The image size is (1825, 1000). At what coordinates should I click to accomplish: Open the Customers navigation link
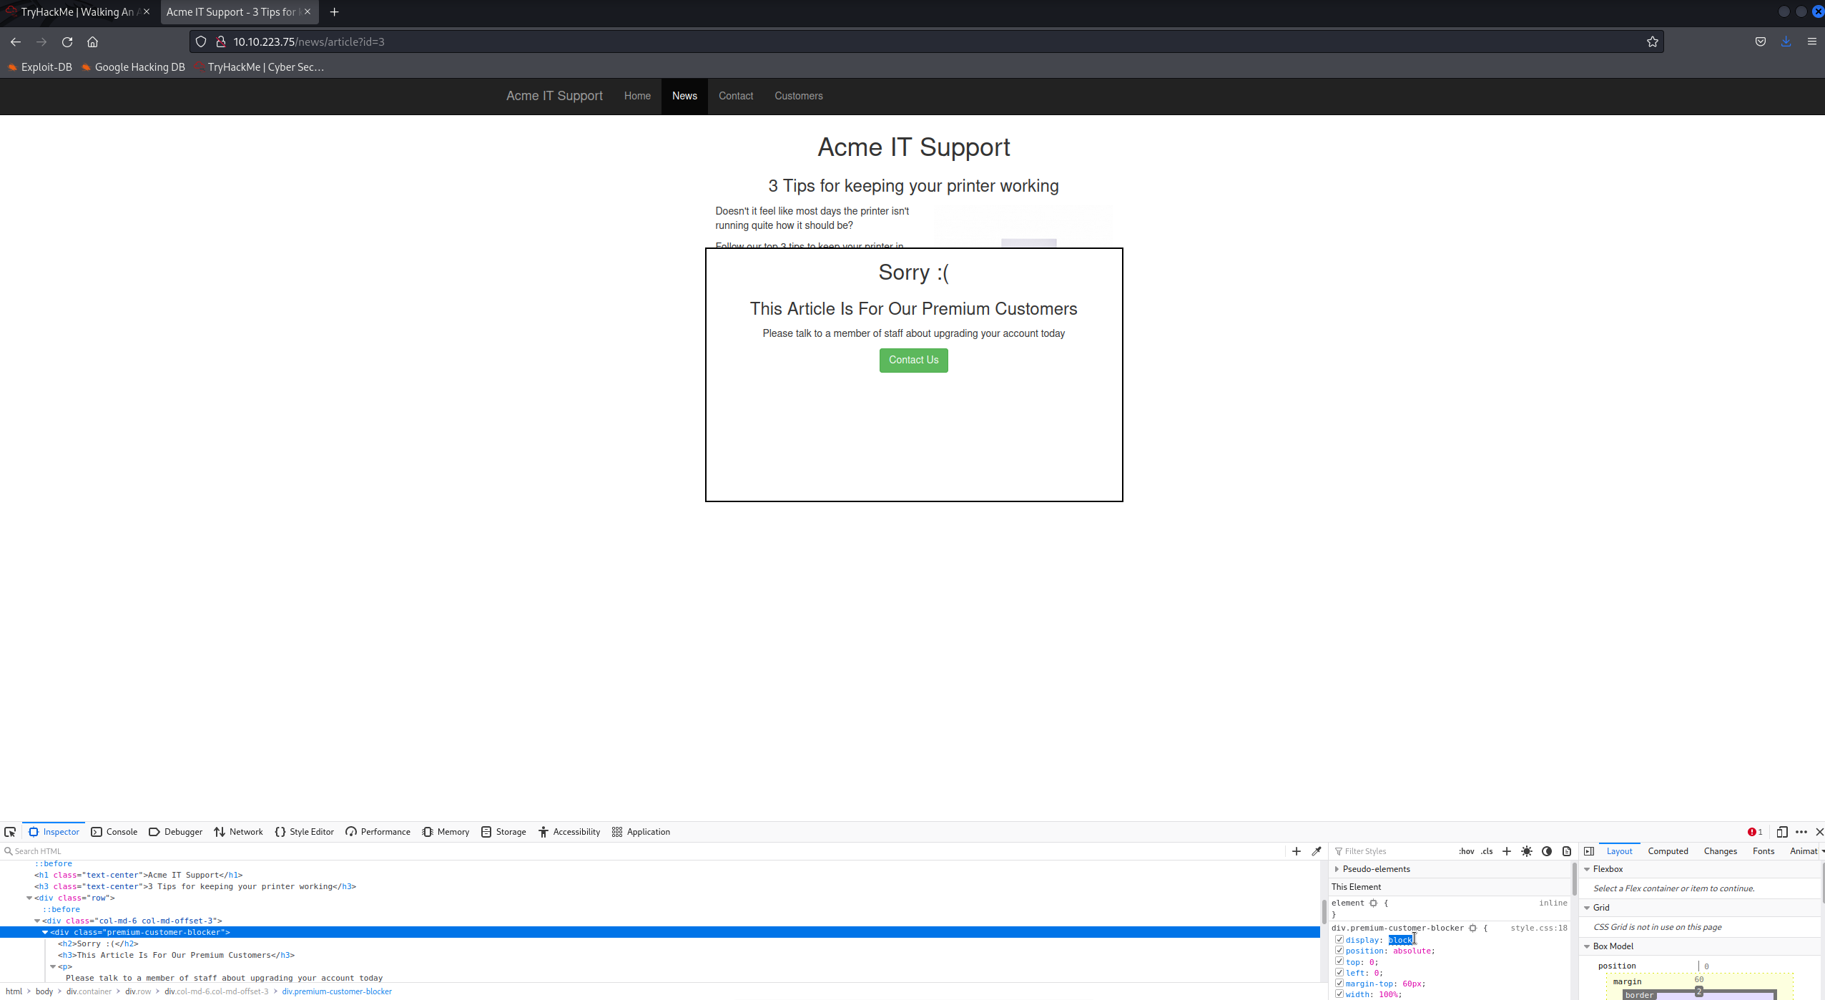[798, 96]
